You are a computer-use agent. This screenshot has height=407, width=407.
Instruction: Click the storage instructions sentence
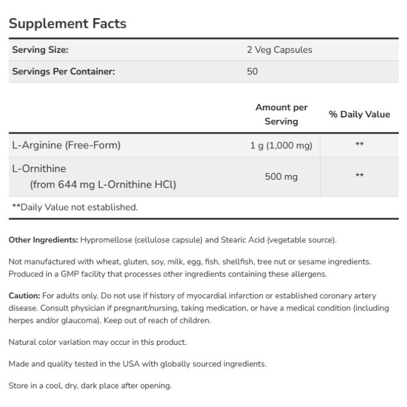click(x=90, y=385)
